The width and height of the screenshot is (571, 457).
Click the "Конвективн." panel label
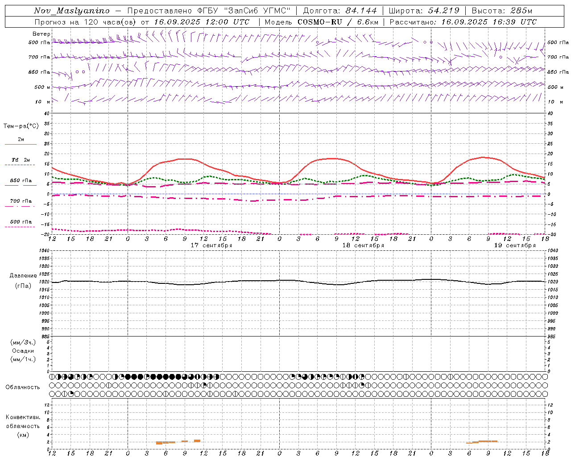[x=23, y=417]
